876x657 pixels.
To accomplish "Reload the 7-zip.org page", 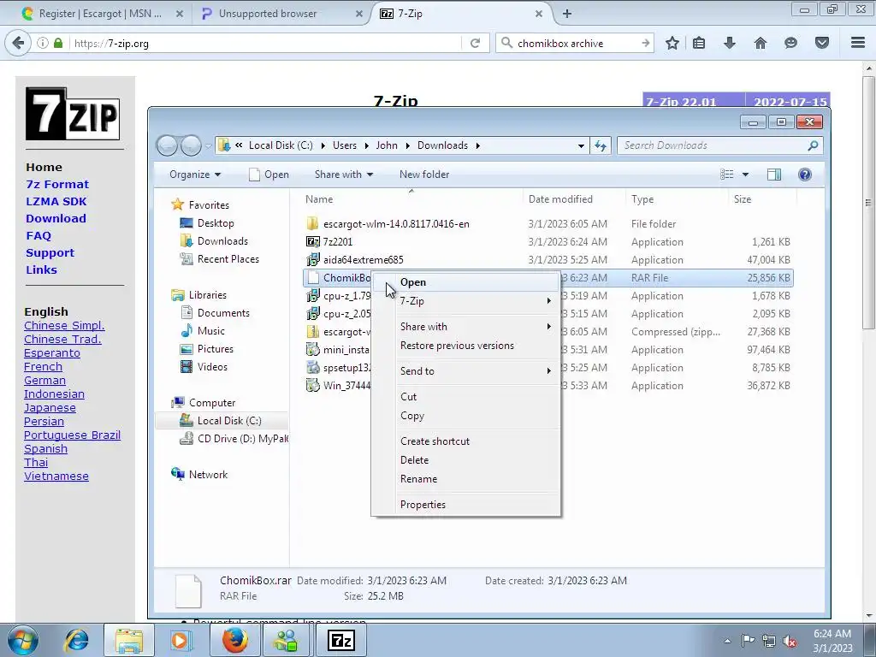I will click(x=475, y=43).
